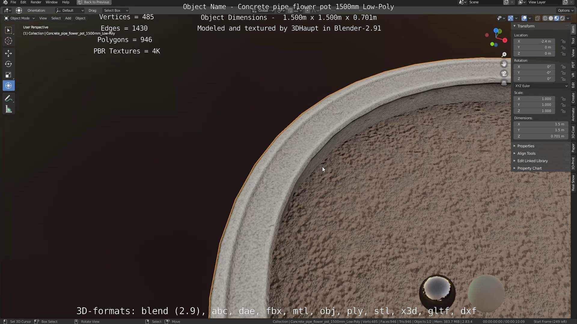
Task: Select the Measure ruler tool
Action: point(8,109)
